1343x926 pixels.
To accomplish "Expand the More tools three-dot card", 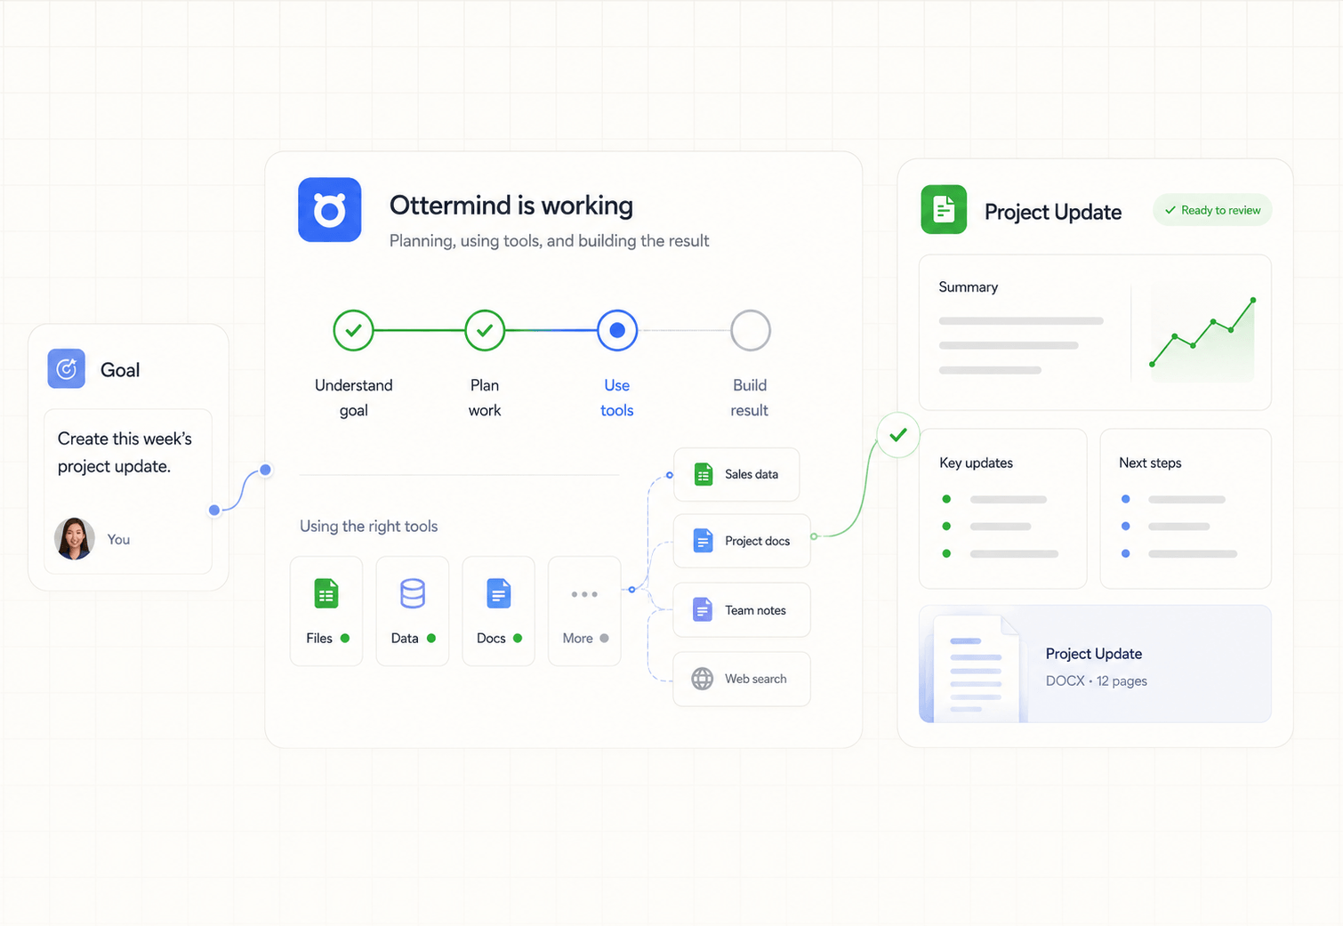I will pyautogui.click(x=584, y=611).
